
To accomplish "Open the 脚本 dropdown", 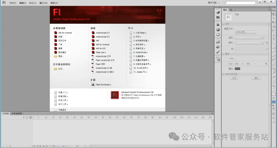I will 249,43.
